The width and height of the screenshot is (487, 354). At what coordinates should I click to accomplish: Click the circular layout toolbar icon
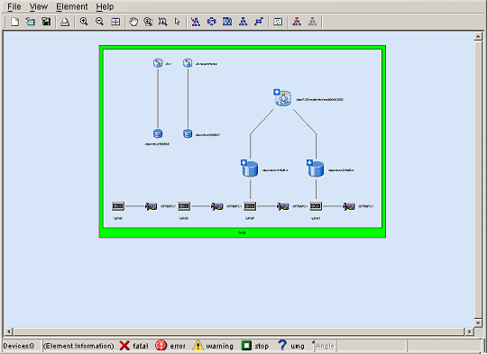click(x=212, y=22)
